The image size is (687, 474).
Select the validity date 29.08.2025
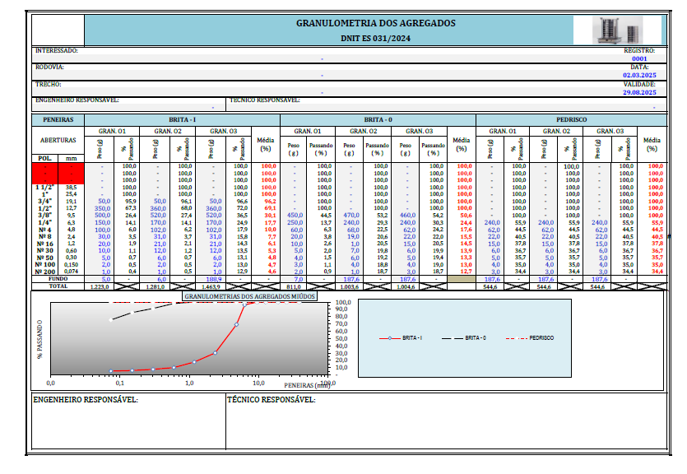click(639, 92)
